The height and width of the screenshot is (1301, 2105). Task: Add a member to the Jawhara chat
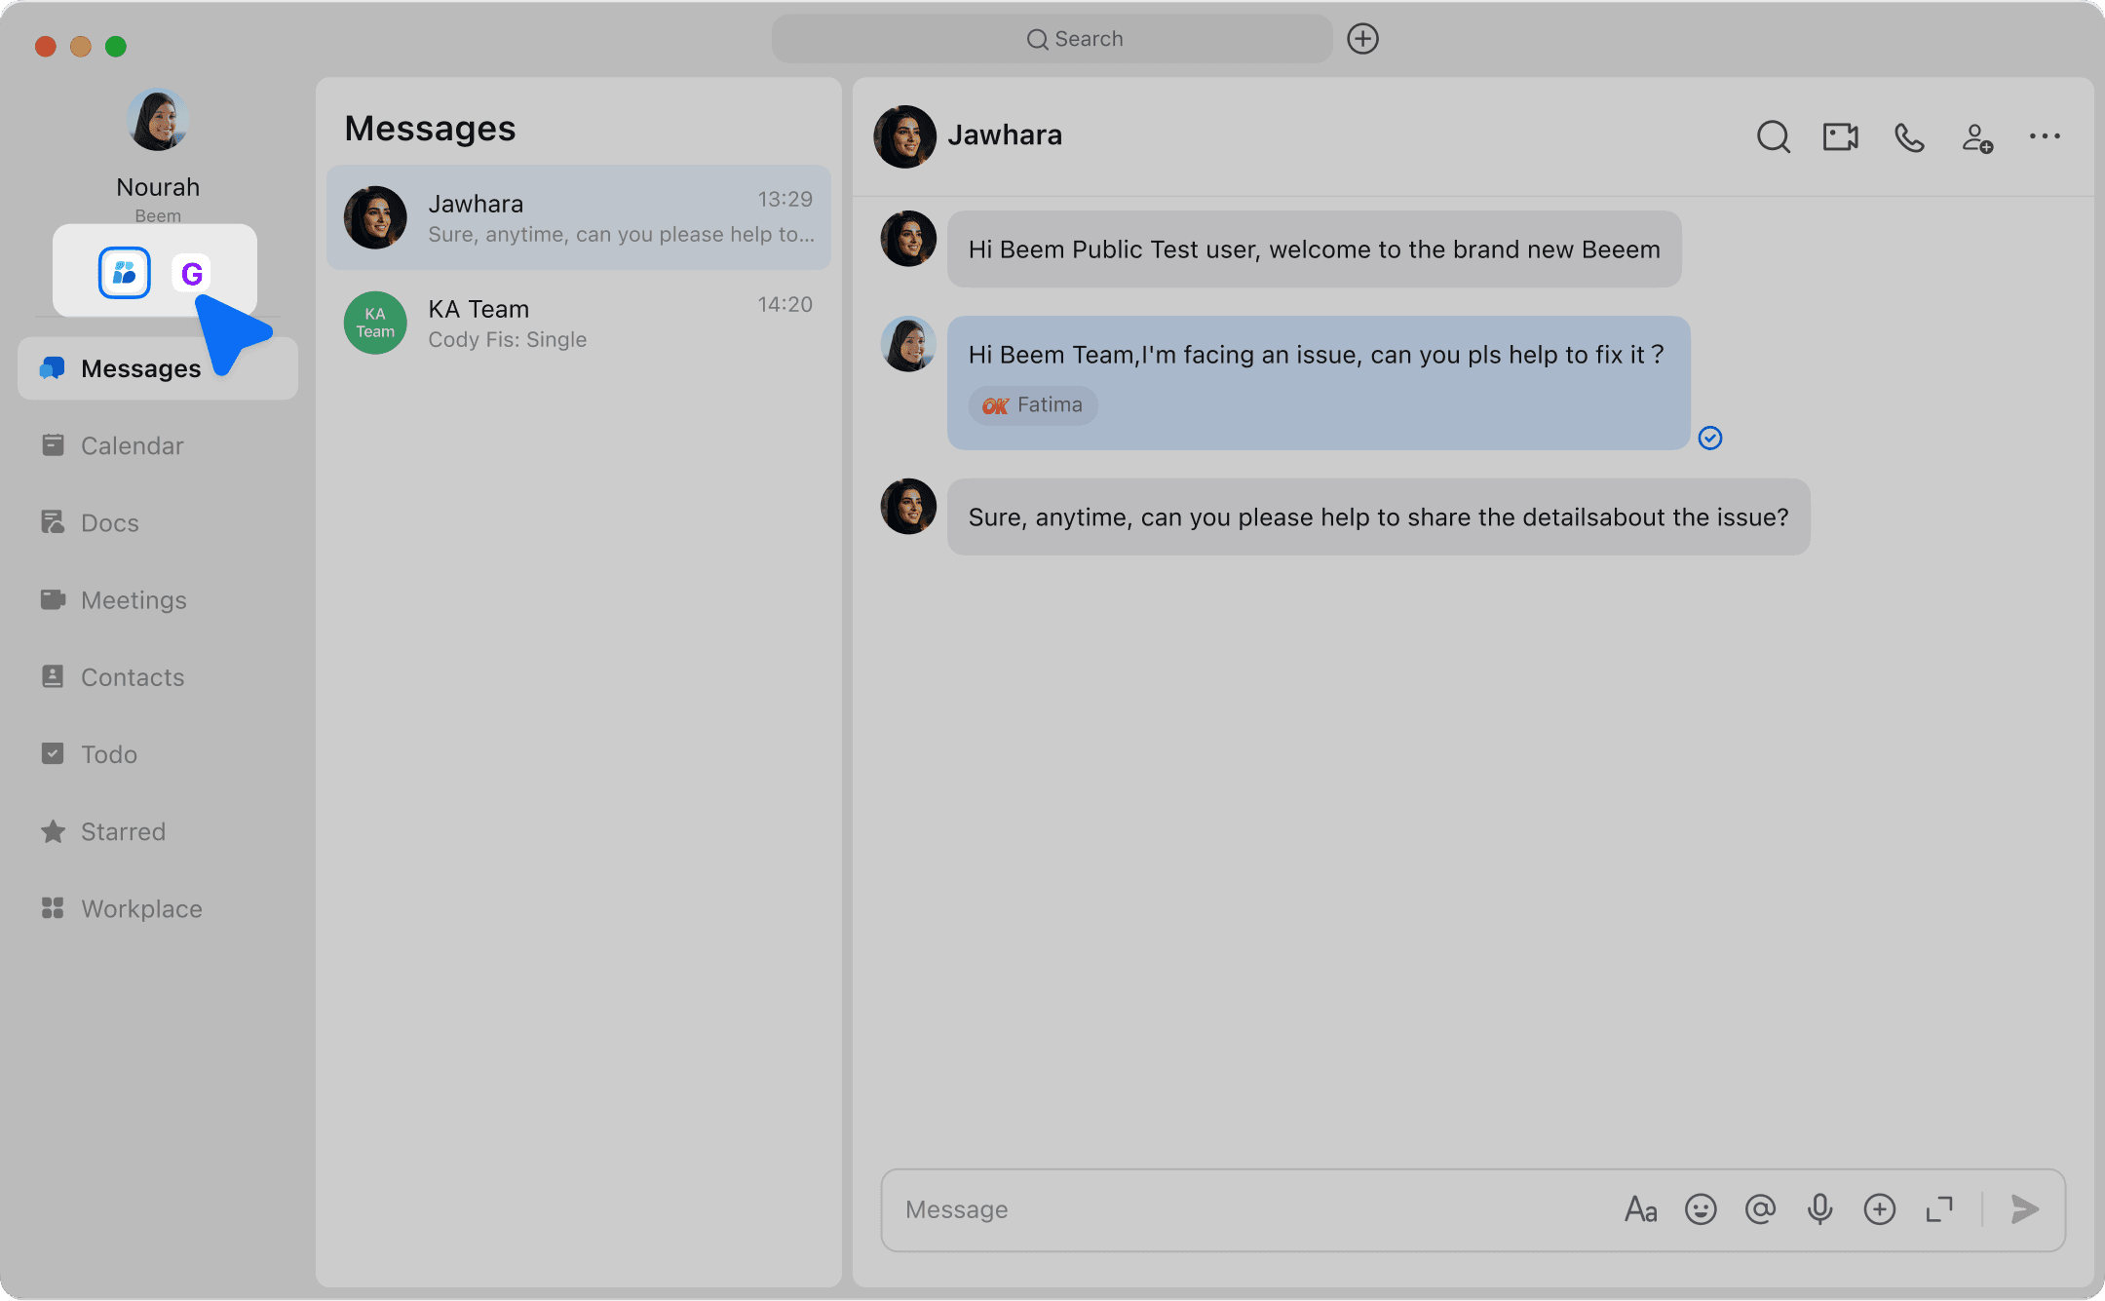pos(1976,136)
